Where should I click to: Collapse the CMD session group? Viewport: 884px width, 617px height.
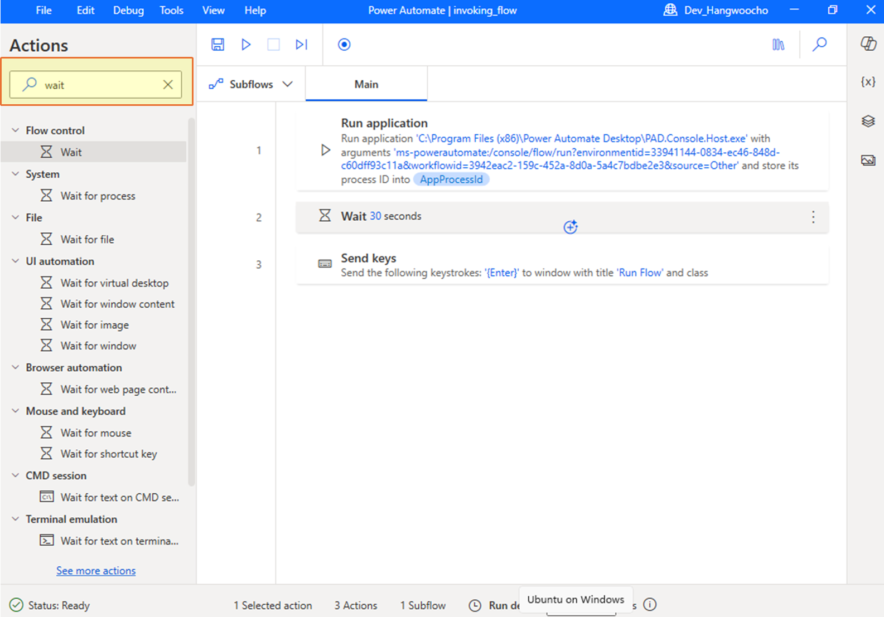(16, 475)
